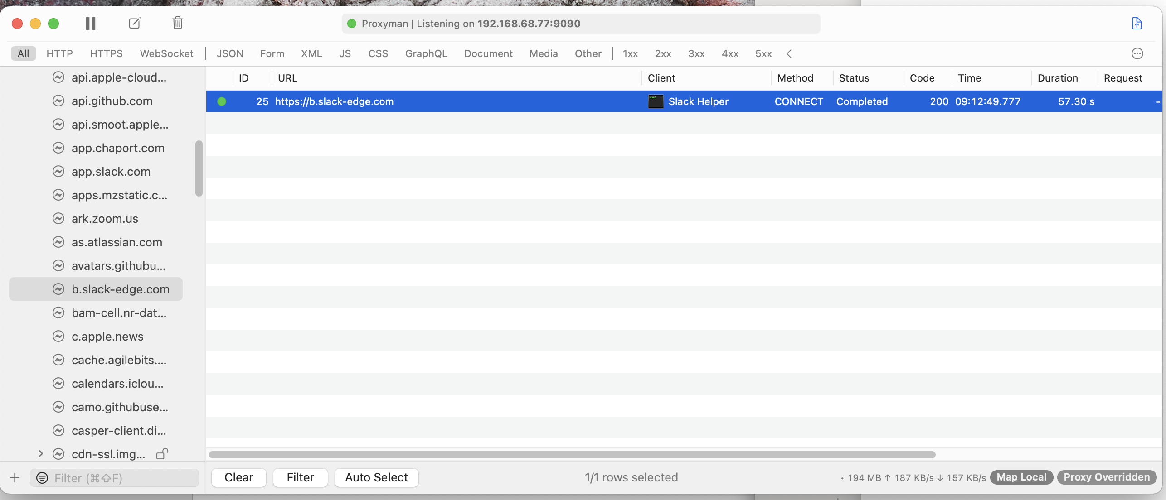Add a new entry with the plus icon
The width and height of the screenshot is (1166, 500).
point(15,477)
